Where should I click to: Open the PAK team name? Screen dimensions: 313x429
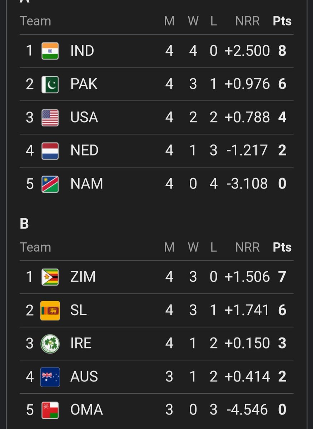pyautogui.click(x=84, y=84)
